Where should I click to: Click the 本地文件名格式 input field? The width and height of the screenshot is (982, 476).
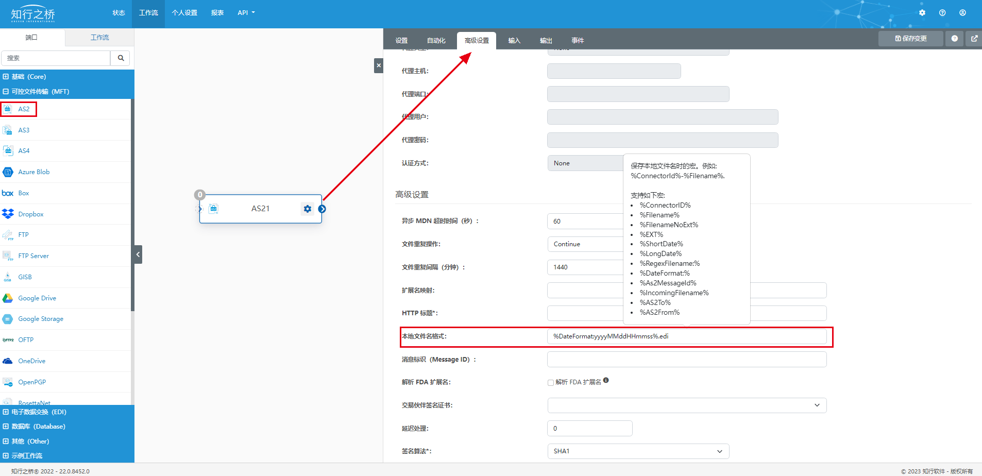[x=687, y=336]
